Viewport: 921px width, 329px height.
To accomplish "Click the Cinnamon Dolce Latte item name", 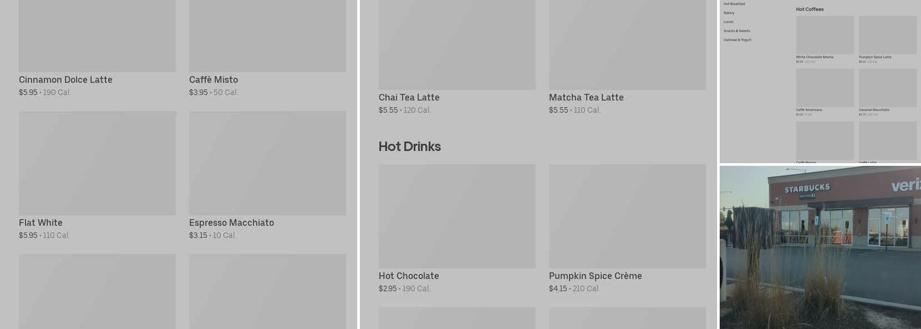I will tap(65, 80).
